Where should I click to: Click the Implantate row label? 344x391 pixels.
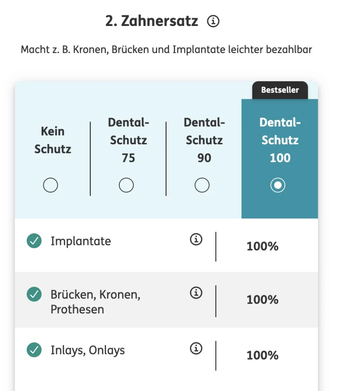pyautogui.click(x=81, y=241)
